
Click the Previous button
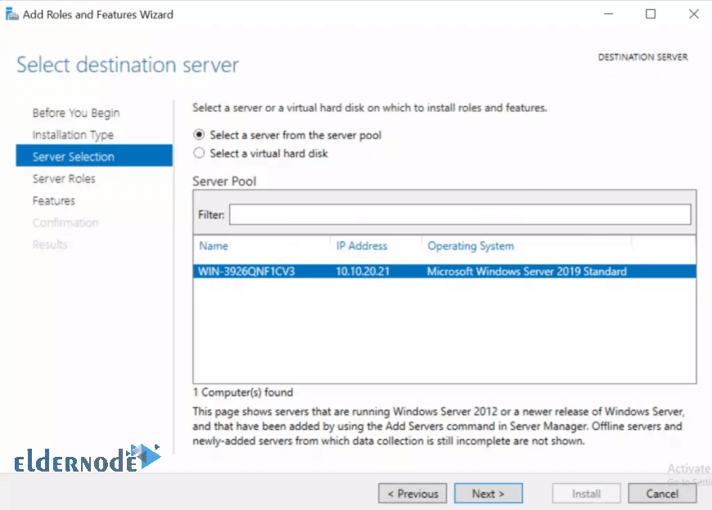point(412,493)
